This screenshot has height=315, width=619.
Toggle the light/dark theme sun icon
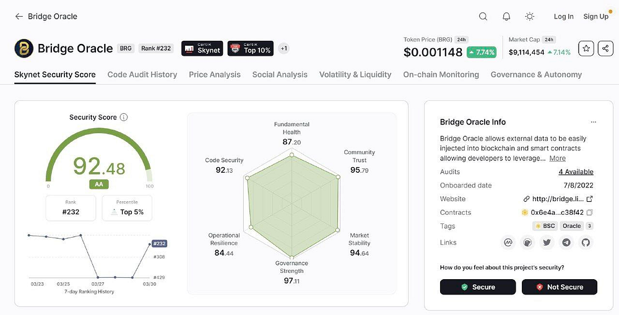[529, 17]
